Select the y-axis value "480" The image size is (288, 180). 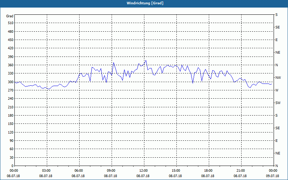click(x=11, y=32)
